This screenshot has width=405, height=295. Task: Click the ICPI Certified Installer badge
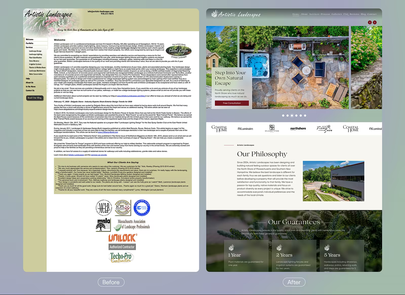pyautogui.click(x=123, y=208)
